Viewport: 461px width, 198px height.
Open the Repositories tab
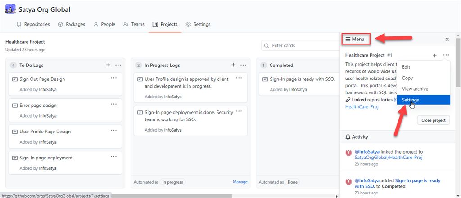33,24
